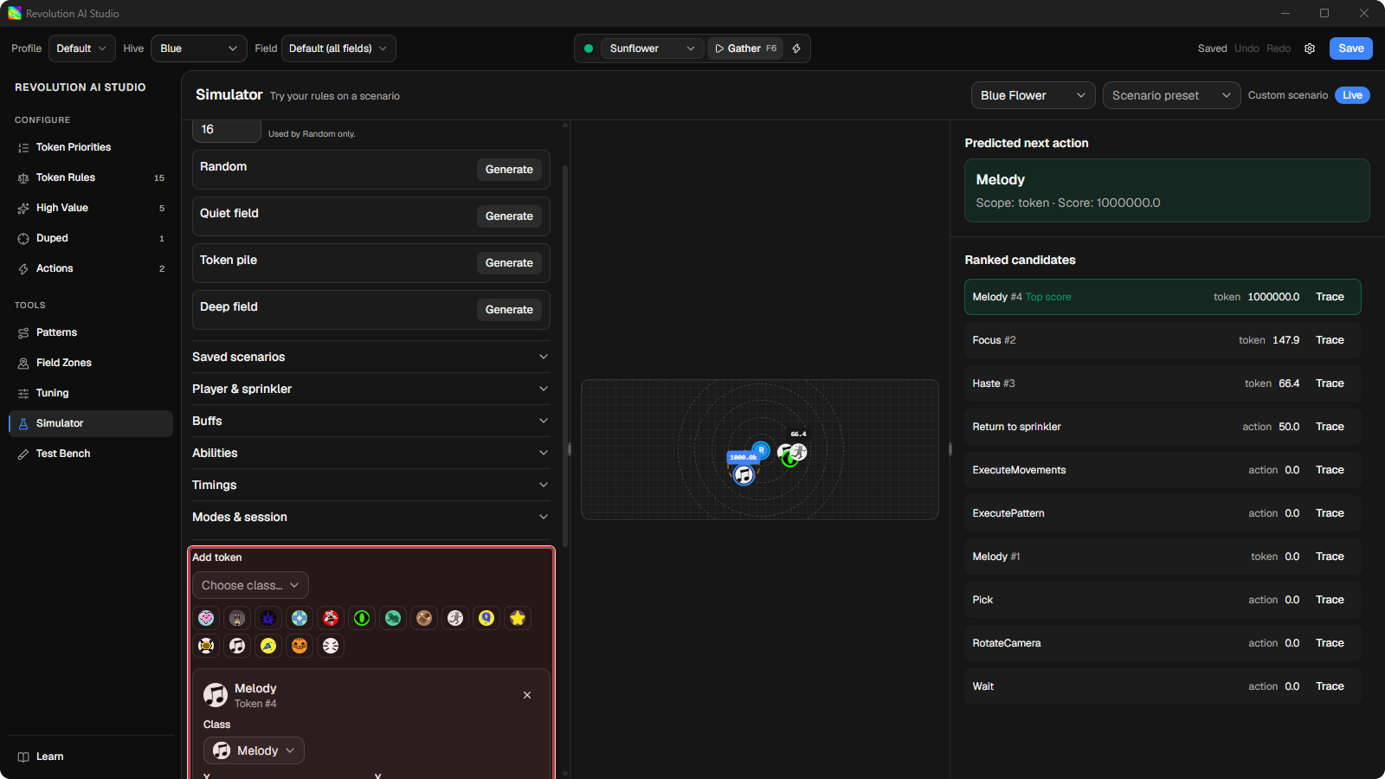Add the yellow circle blue symbol token

pyautogui.click(x=486, y=618)
